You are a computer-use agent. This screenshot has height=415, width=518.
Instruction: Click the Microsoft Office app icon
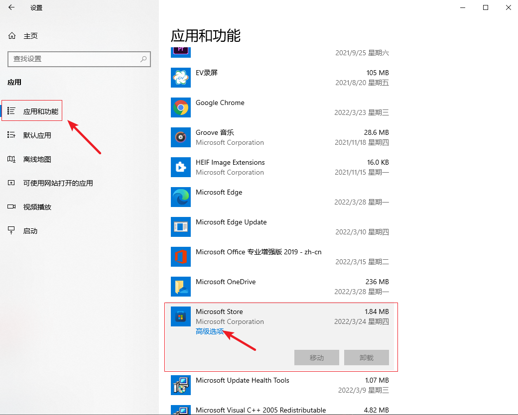(x=180, y=257)
